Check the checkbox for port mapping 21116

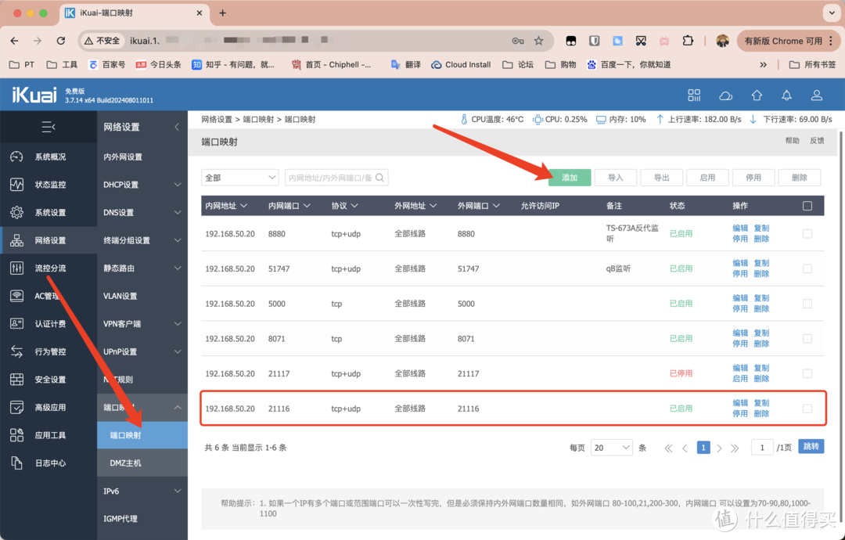[807, 409]
